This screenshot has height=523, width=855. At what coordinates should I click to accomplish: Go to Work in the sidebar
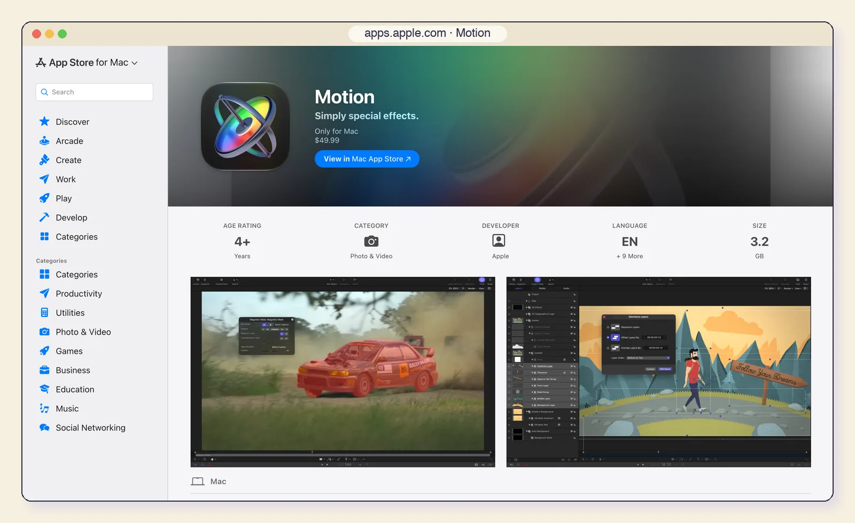tap(66, 179)
